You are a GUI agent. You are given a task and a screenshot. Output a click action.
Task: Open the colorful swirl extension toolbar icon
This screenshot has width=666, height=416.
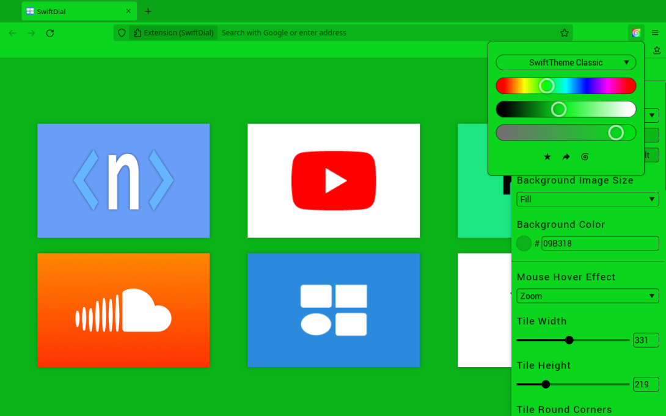tap(636, 33)
